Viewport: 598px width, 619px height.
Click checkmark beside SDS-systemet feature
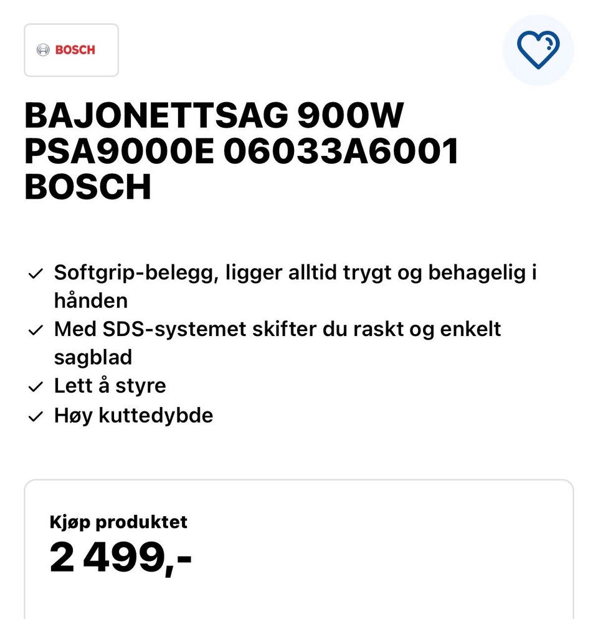(36, 330)
